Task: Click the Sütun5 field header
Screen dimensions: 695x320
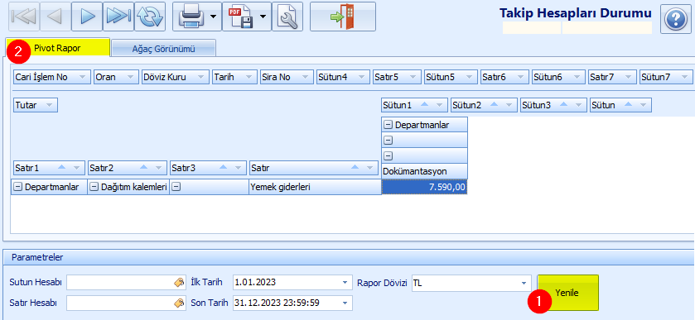Action: 451,77
